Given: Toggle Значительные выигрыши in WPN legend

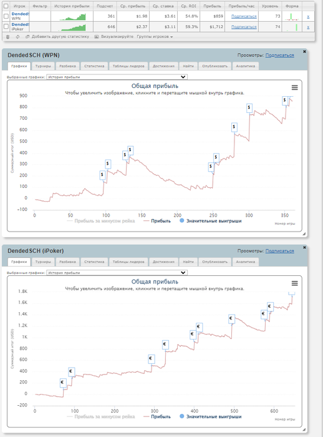Looking at the screenshot, I should tap(211, 221).
